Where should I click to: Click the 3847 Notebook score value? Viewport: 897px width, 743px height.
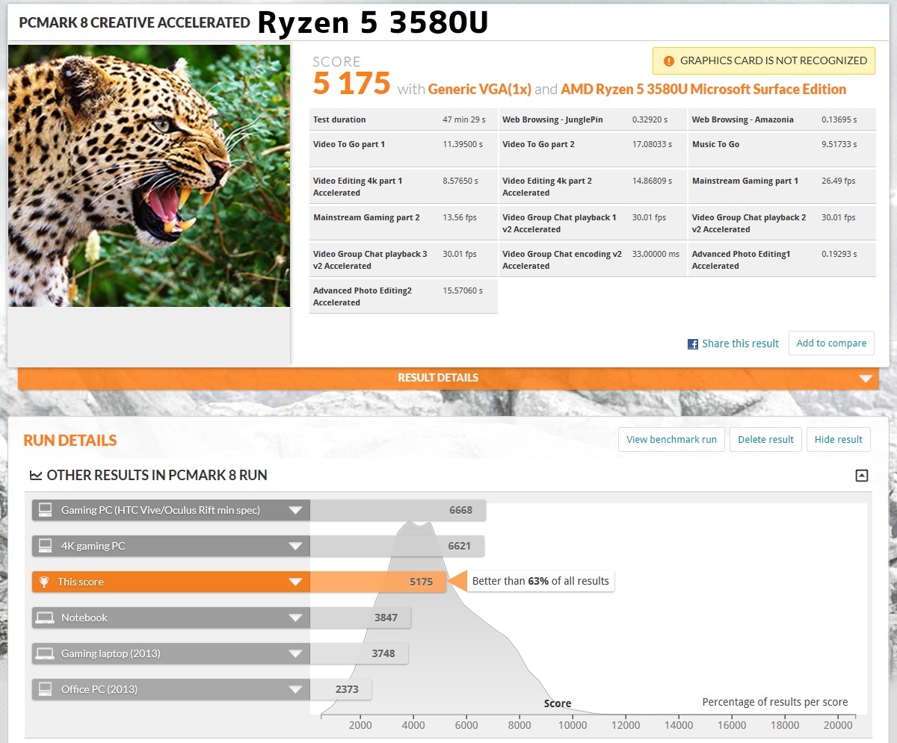click(x=386, y=618)
